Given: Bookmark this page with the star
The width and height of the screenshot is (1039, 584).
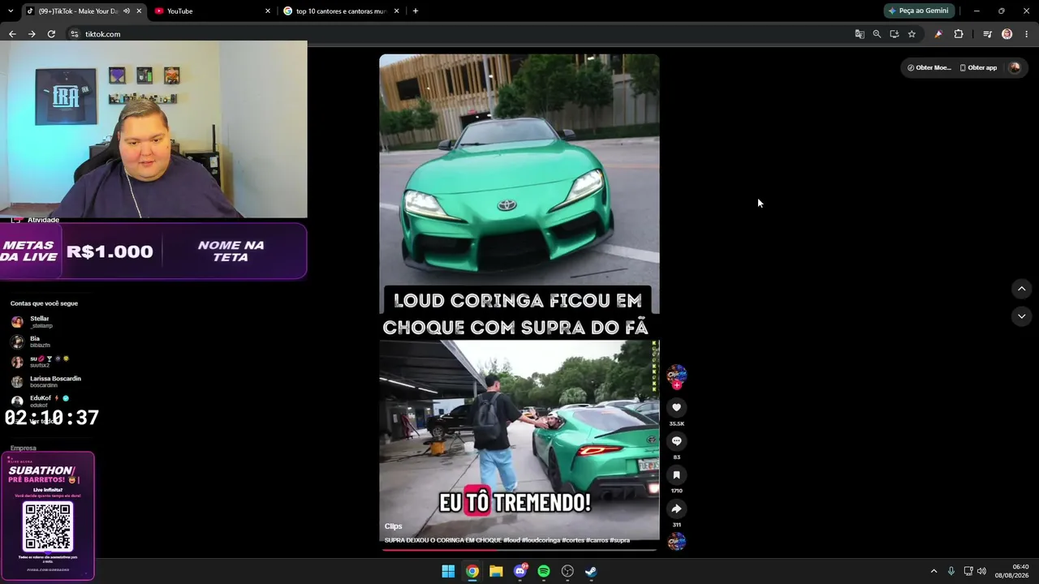Looking at the screenshot, I should pos(912,34).
